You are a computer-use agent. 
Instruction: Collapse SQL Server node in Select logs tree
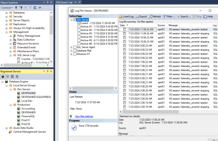[71, 20]
